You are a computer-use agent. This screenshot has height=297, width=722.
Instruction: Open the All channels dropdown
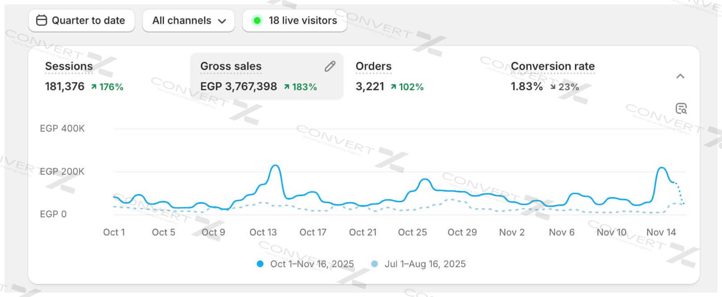pos(189,21)
